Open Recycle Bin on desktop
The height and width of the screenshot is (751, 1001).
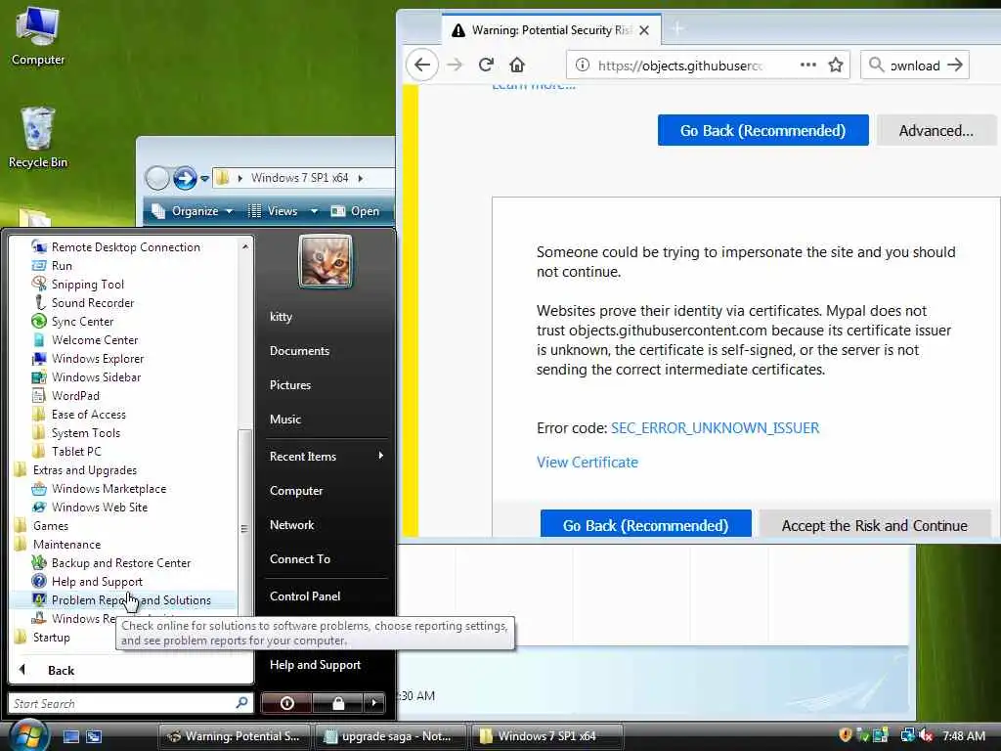click(x=38, y=137)
